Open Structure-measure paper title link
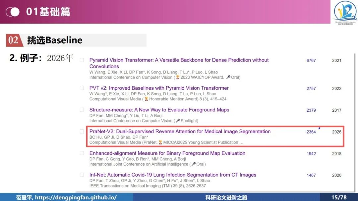Screen dimensions: 358x201 pos(159,110)
